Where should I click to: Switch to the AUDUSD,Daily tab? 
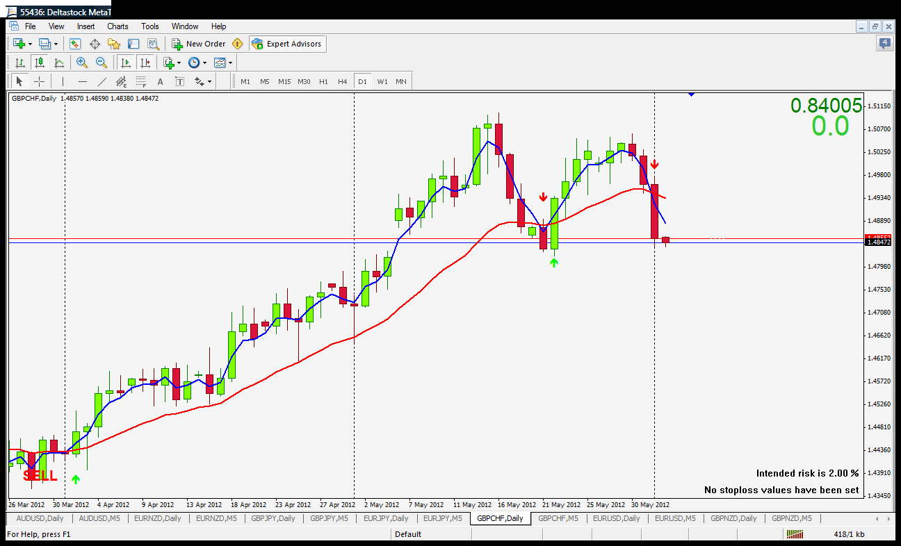pyautogui.click(x=40, y=518)
